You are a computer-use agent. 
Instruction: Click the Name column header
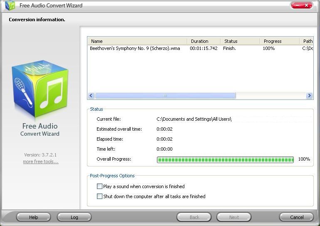137,41
